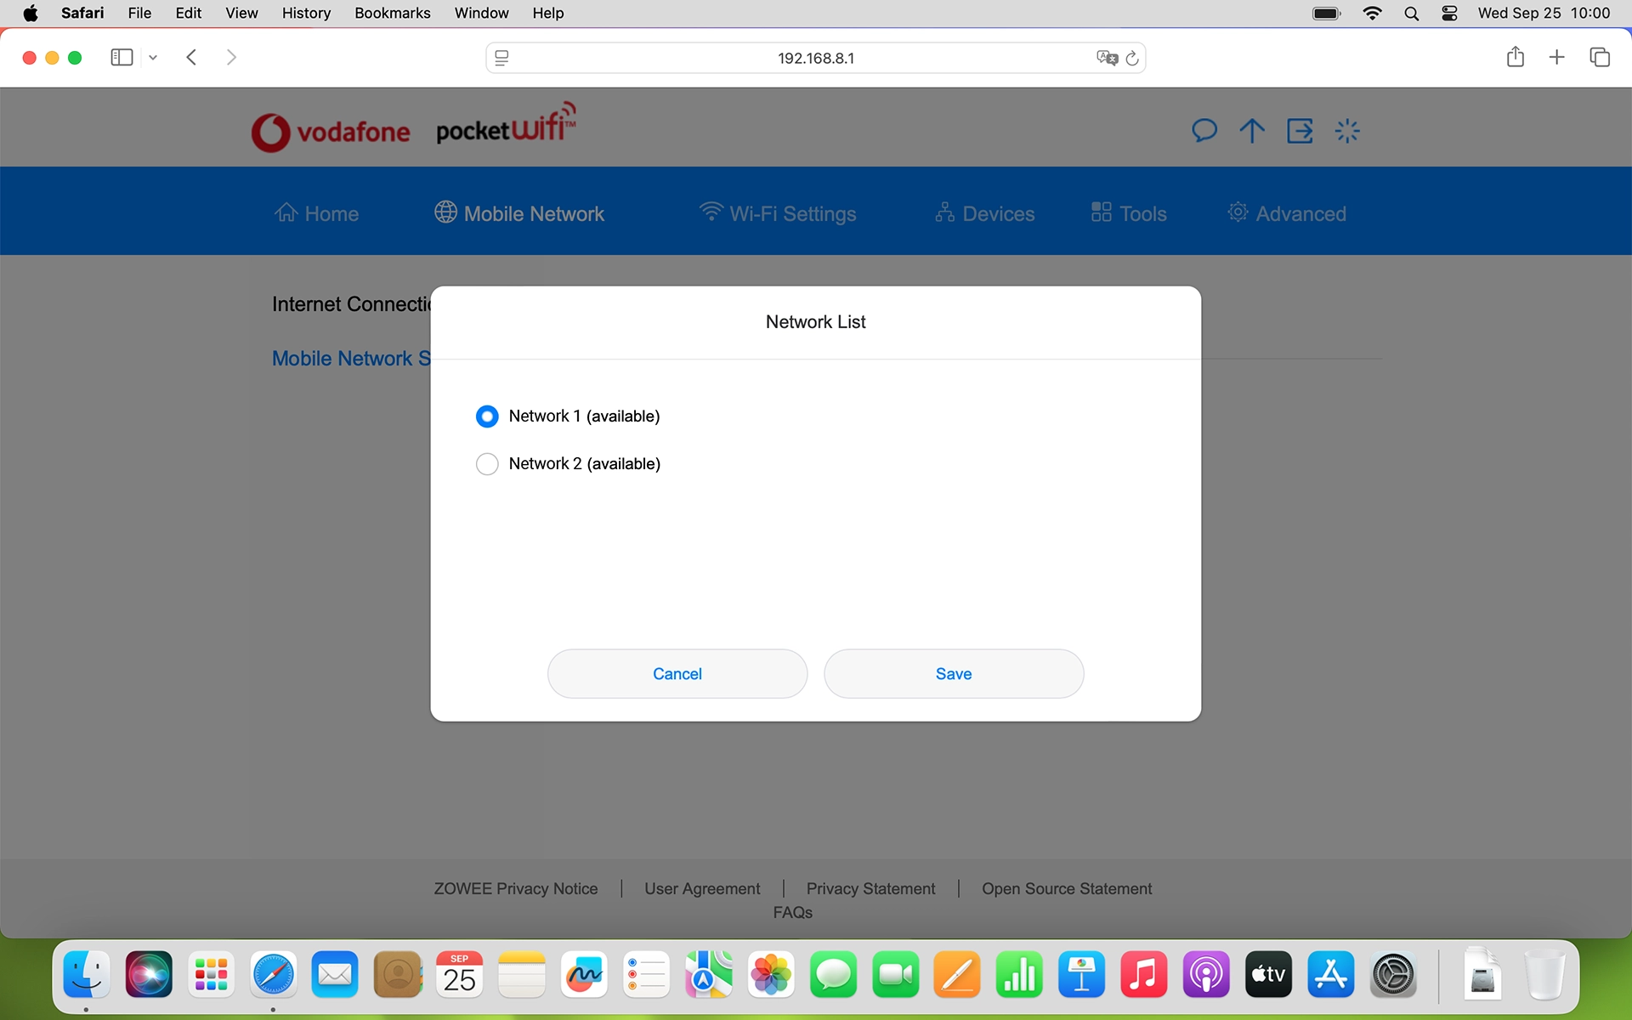Viewport: 1632px width, 1020px height.
Task: Open the translate icon in address bar
Action: [x=1106, y=58]
